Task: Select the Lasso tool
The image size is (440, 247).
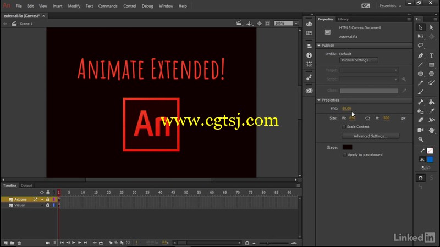Action: [x=420, y=46]
